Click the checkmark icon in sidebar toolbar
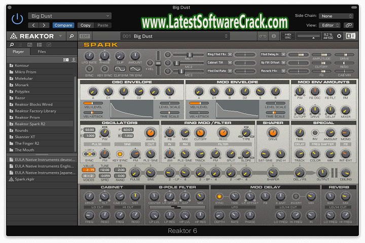365x243 pixels. click(49, 45)
